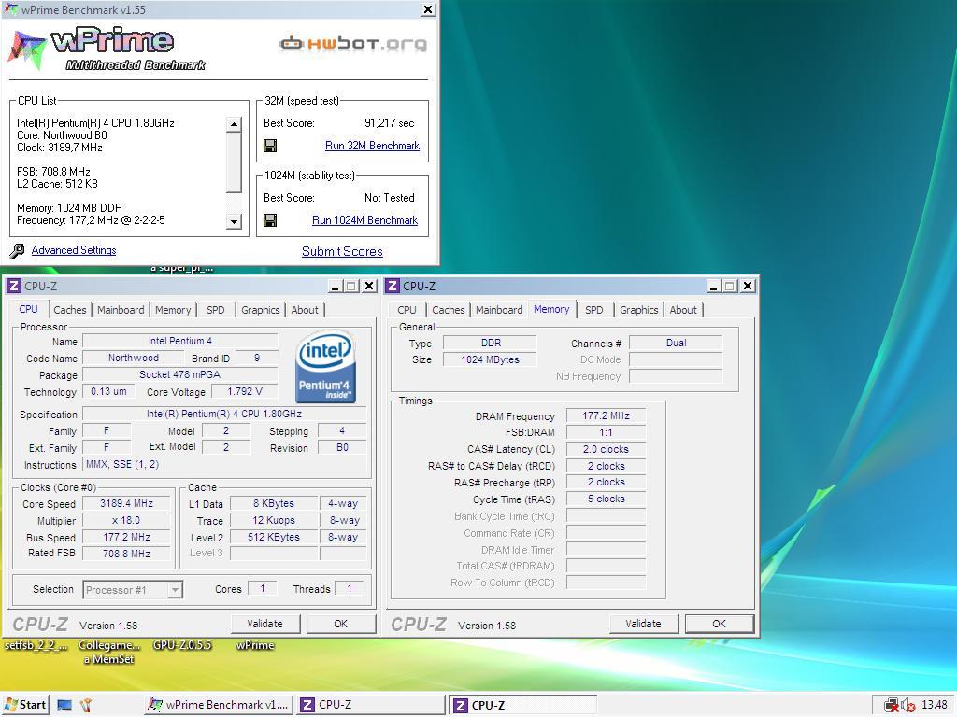Screen dimensions: 957x717
Task: Open the MemSet desktop shortcut
Action: [109, 652]
